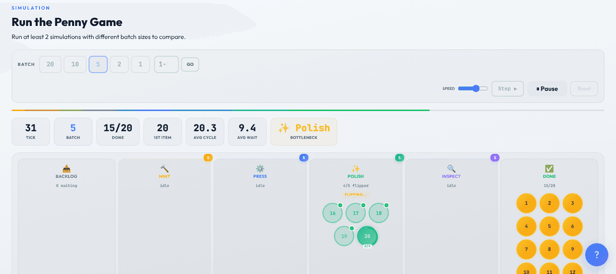Click penny 16 in Polish
This screenshot has height=274, width=616.
tap(333, 213)
